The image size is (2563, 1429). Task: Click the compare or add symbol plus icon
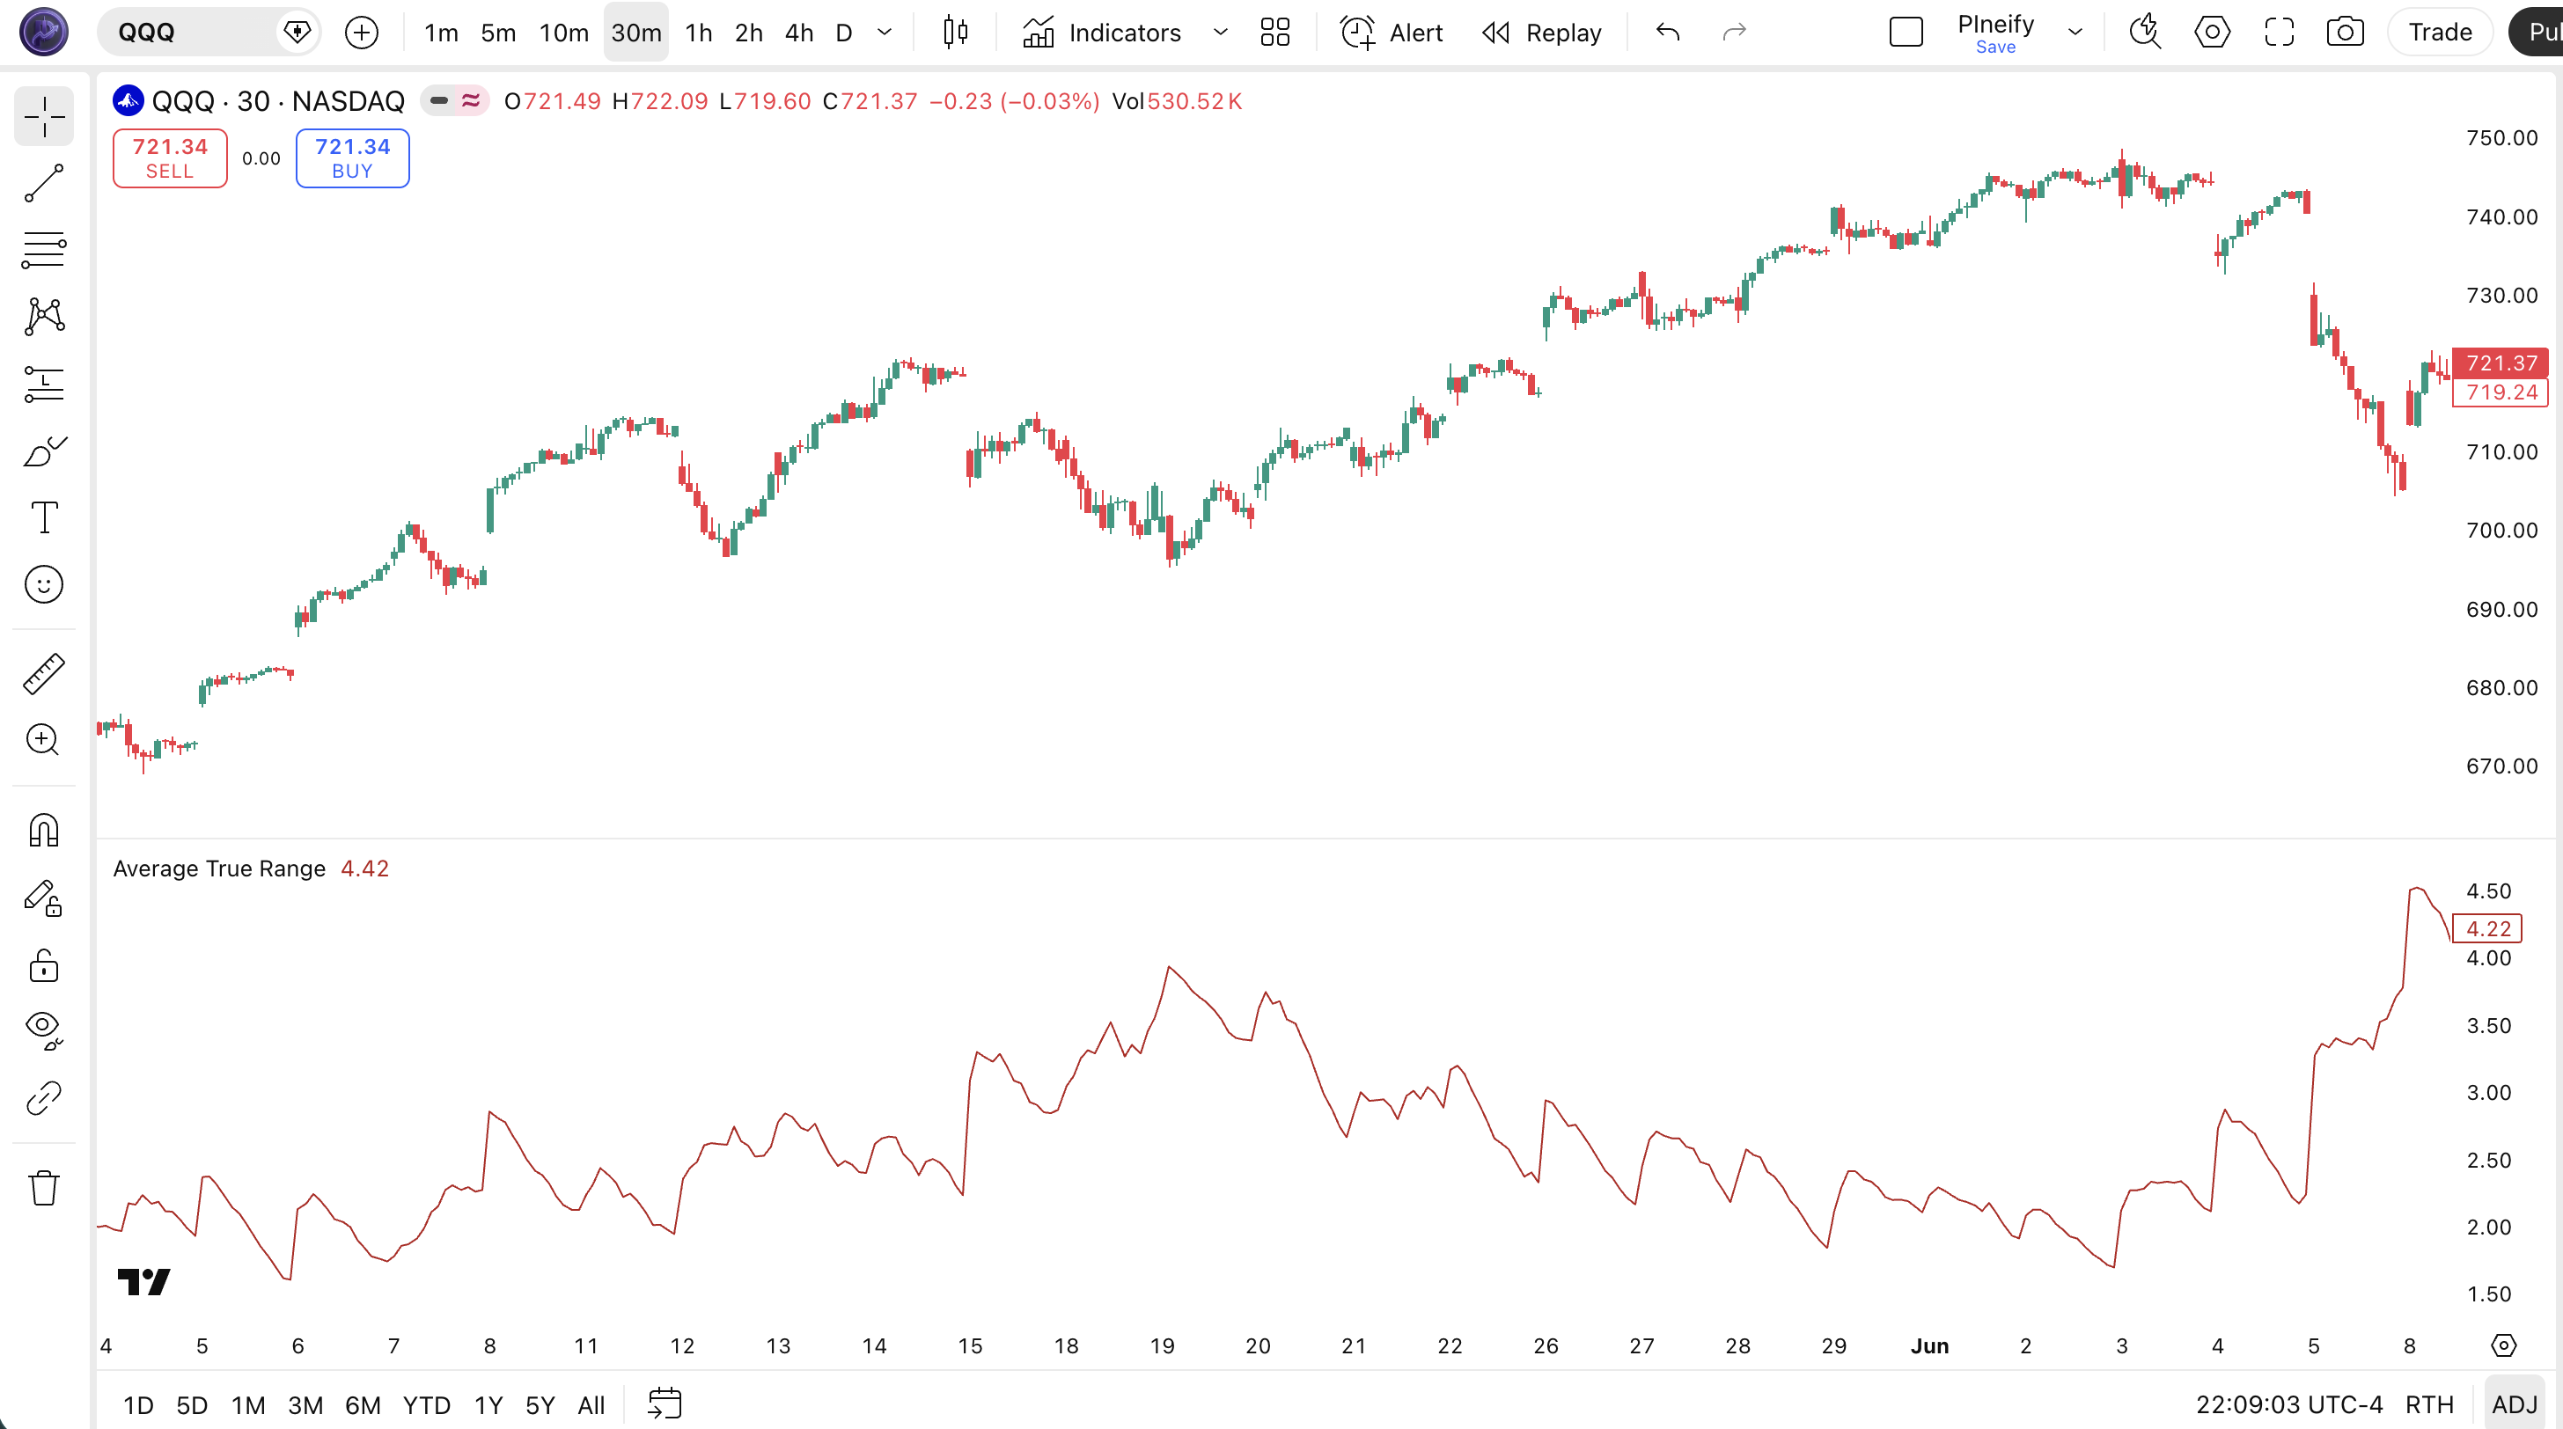(x=361, y=33)
